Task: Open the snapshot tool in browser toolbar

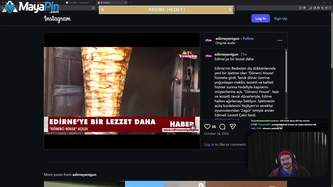Action: [304, 8]
